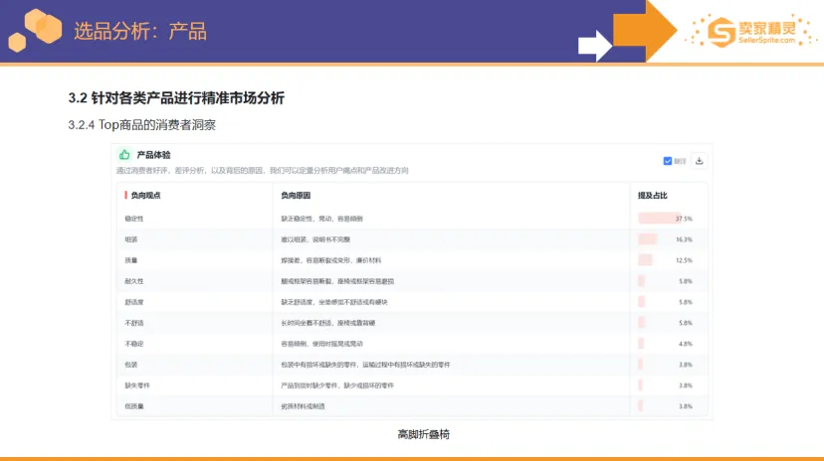Screen dimensions: 824x461
Task: Click the 产品体验 panel title
Action: (153, 155)
